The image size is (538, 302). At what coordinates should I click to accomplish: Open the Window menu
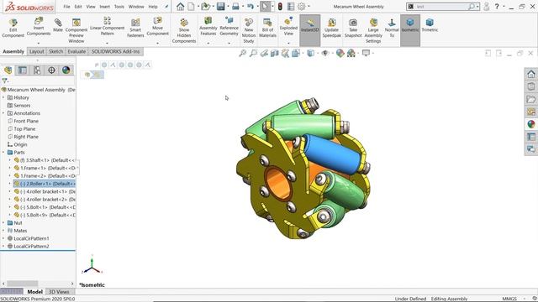(x=136, y=7)
